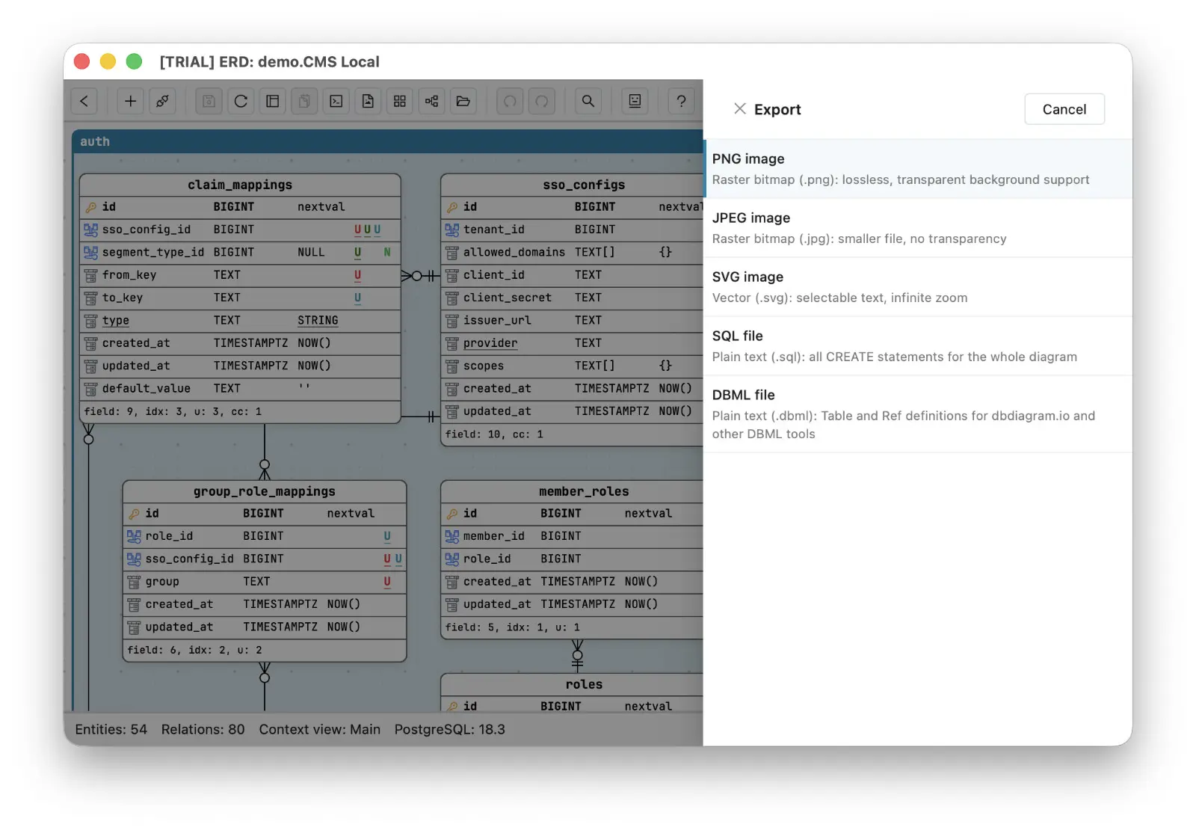The height and width of the screenshot is (830, 1196).
Task: Click the auth schema group label
Action: pyautogui.click(x=95, y=141)
